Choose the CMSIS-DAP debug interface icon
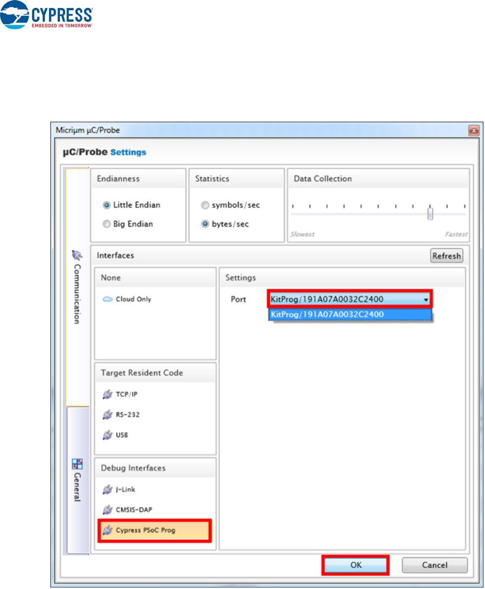This screenshot has width=485, height=589. [x=108, y=510]
